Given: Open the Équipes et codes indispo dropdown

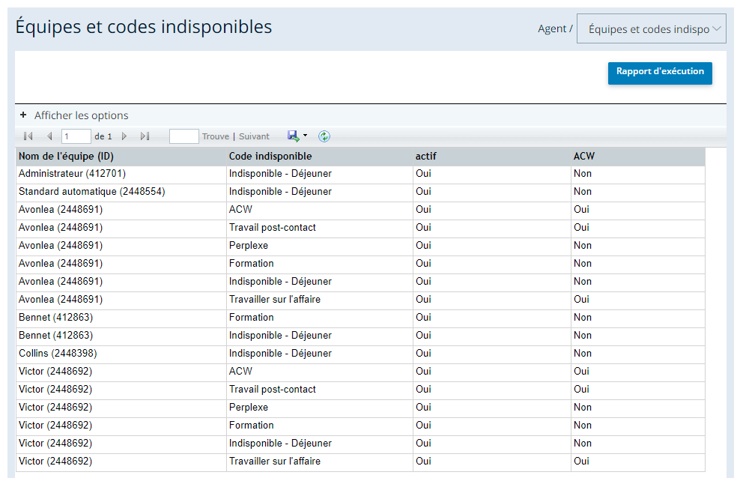Looking at the screenshot, I should (651, 29).
